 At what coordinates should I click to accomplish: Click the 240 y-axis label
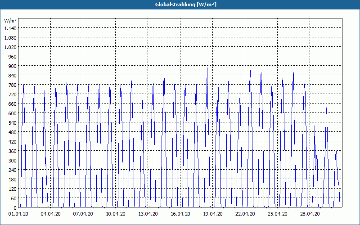tap(13, 170)
